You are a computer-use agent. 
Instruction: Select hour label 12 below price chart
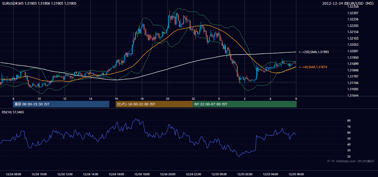tap(65, 99)
